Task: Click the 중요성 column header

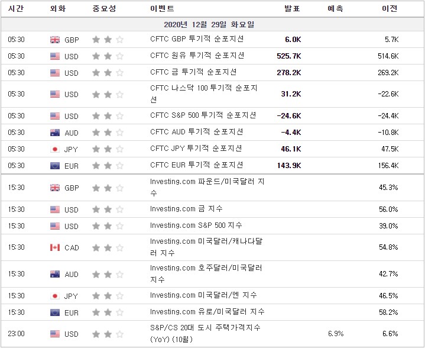Action: (104, 9)
